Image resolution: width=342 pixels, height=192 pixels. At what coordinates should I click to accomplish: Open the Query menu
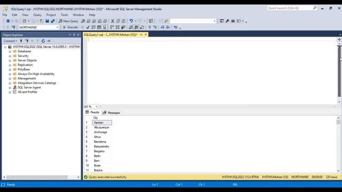tap(37, 15)
